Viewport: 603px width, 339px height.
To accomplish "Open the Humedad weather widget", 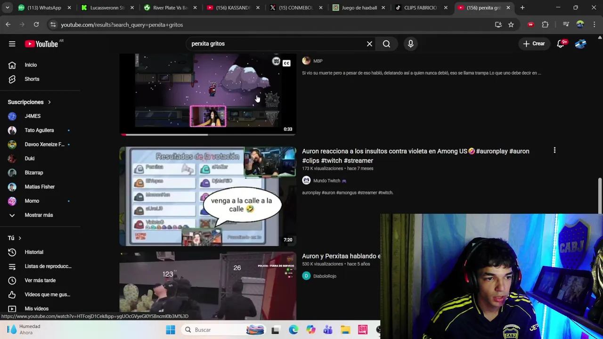I will [24, 330].
